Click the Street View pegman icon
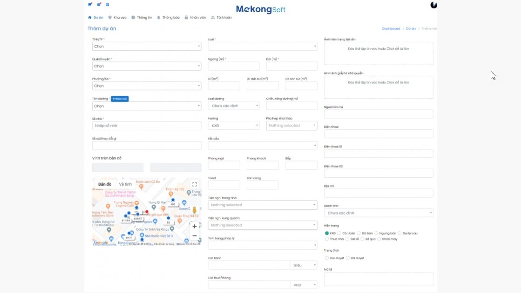 195,211
